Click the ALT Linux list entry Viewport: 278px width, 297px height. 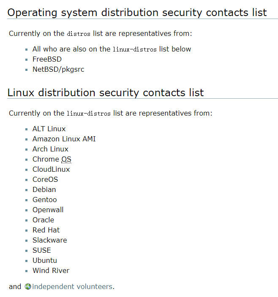coord(49,129)
